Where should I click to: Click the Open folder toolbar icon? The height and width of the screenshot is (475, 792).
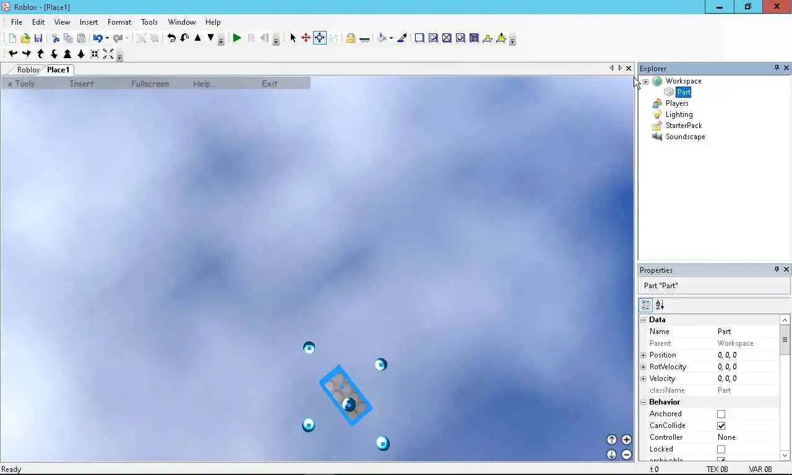pyautogui.click(x=25, y=38)
